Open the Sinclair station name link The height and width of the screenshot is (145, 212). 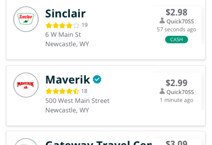tap(66, 14)
